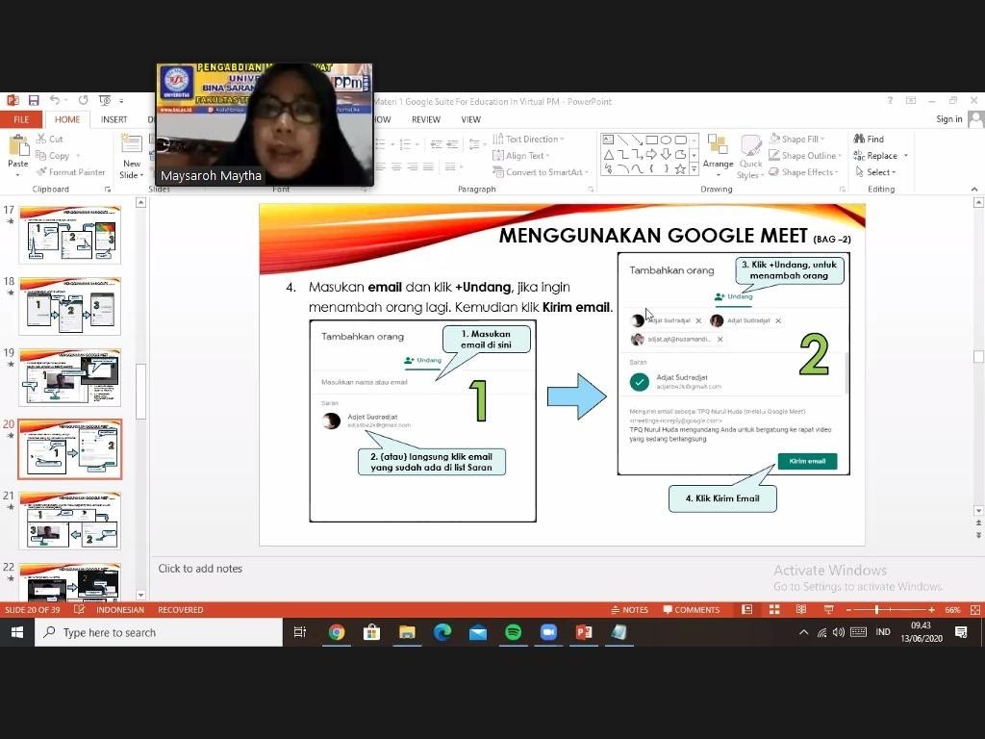
Task: Click the 66% zoom level
Action: point(952,609)
